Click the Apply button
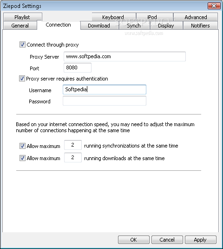Screen dimensions: 223x249 tap(201, 240)
